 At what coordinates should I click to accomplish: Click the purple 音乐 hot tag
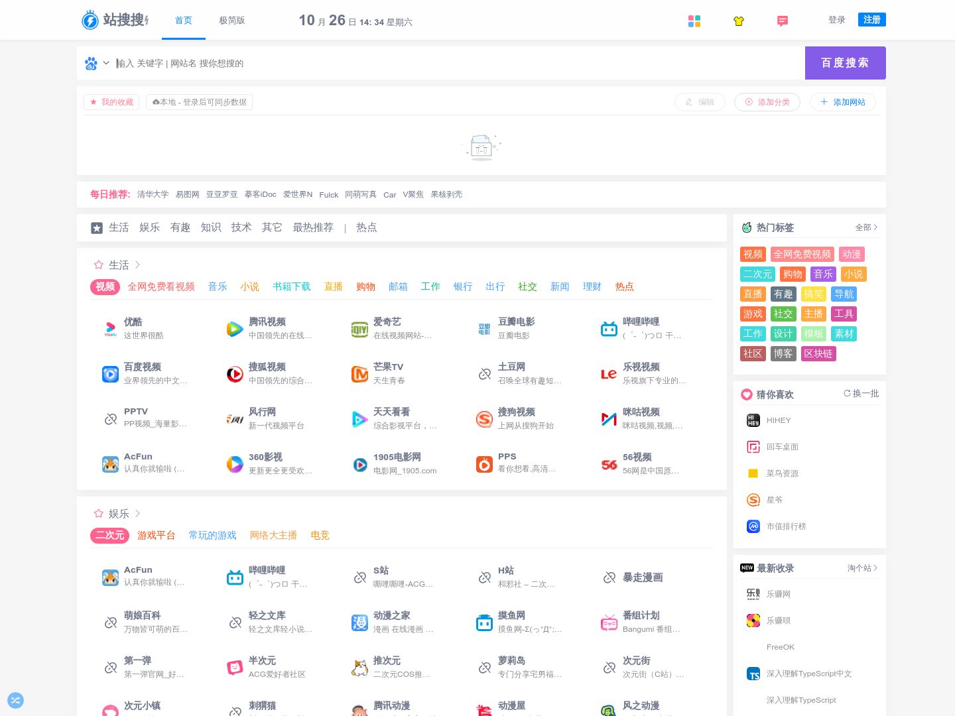click(x=823, y=274)
